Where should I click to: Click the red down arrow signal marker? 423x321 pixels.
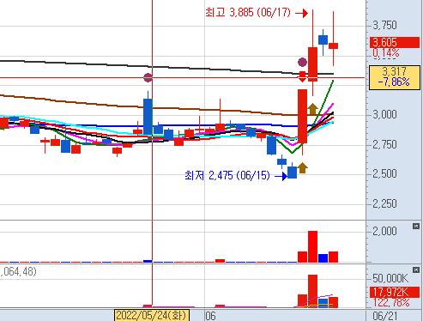pos(302,76)
